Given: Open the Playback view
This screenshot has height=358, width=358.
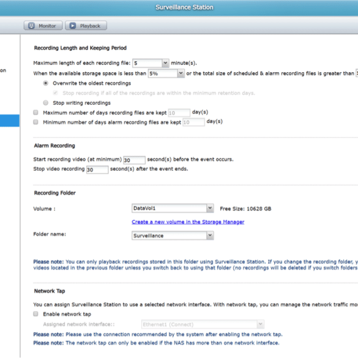Looking at the screenshot, I should pos(86,26).
